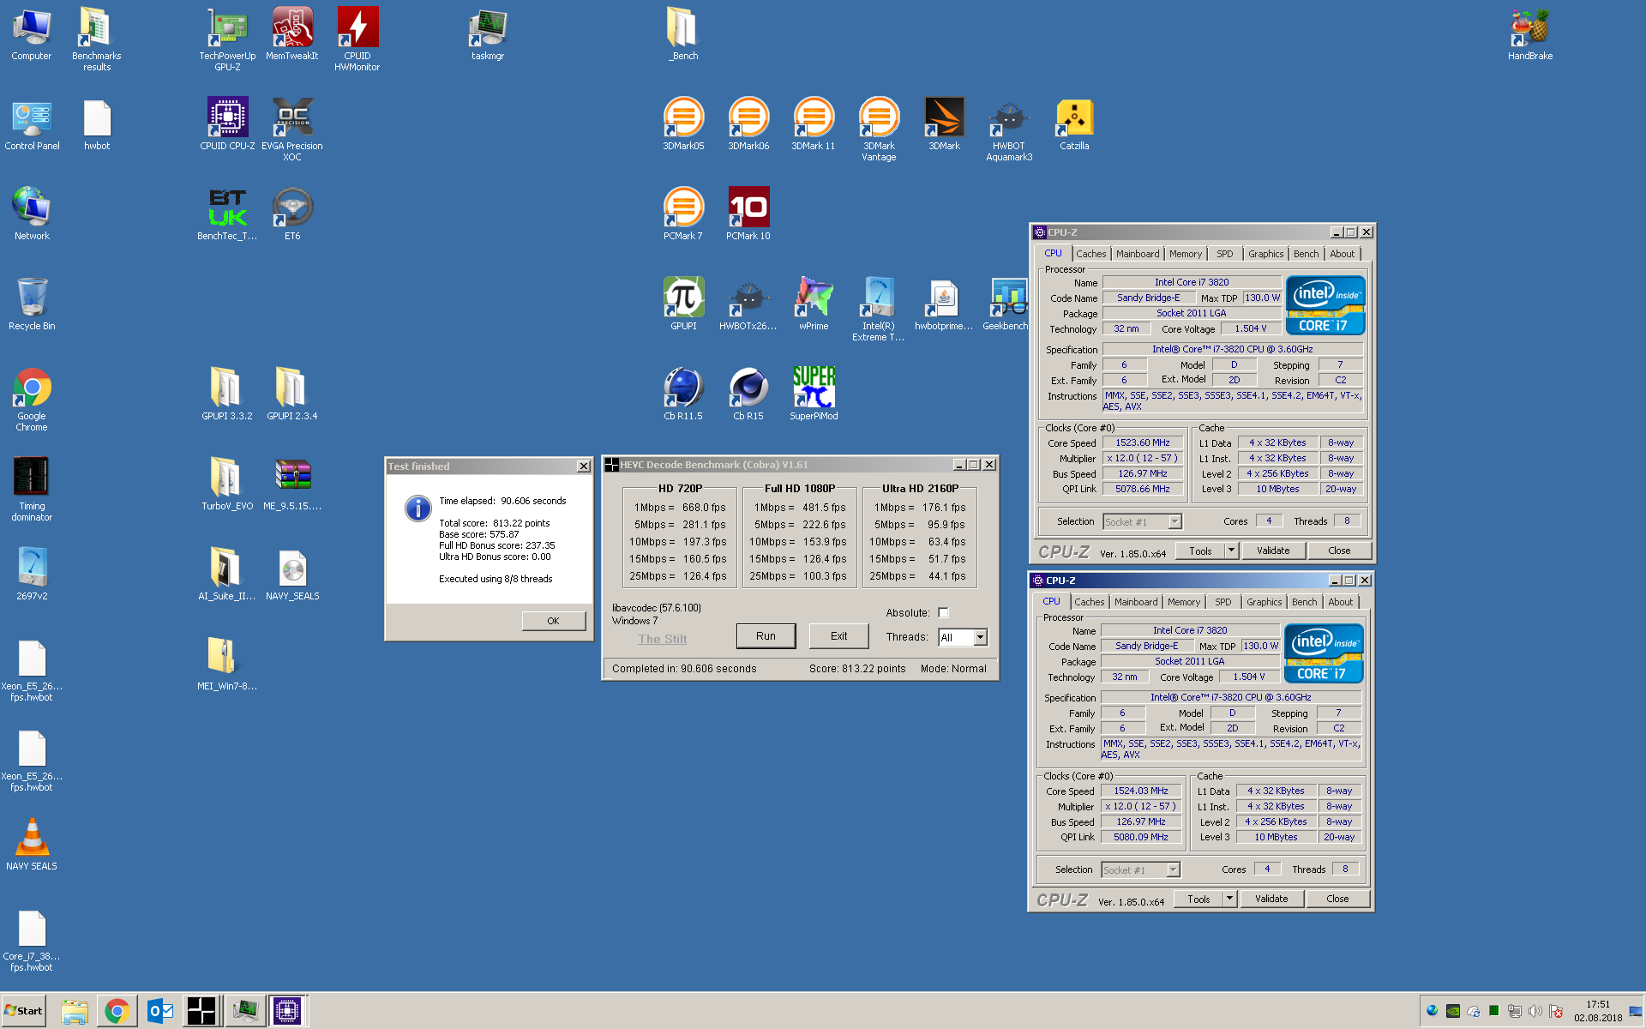The image size is (1646, 1029).
Task: Open the PCMark 7 shortcut
Action: (x=683, y=214)
